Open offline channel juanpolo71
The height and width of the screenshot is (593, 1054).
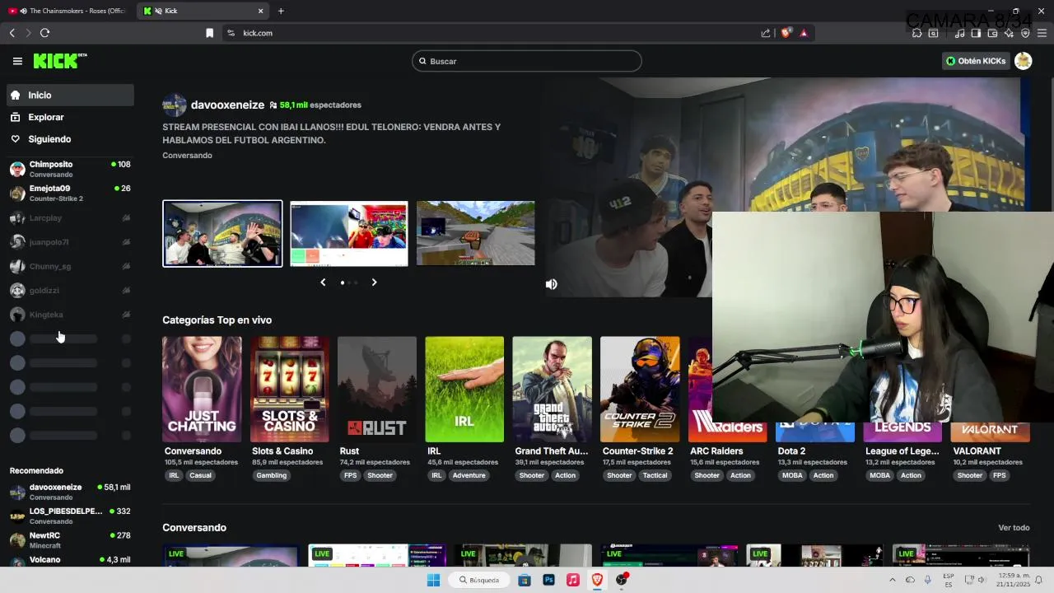click(x=70, y=242)
